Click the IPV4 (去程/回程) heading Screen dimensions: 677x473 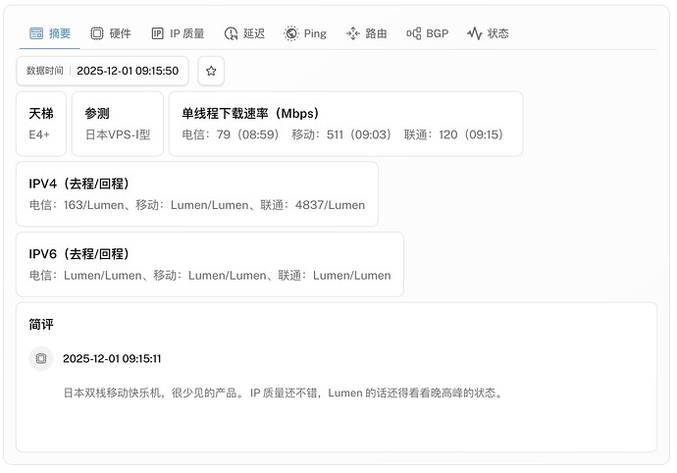[79, 184]
